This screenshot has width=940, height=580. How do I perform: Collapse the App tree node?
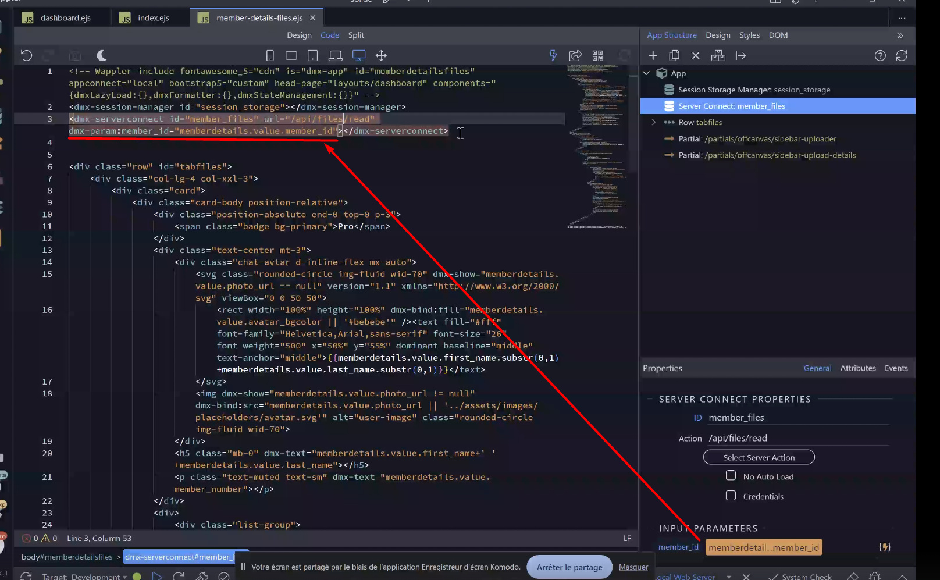point(646,73)
